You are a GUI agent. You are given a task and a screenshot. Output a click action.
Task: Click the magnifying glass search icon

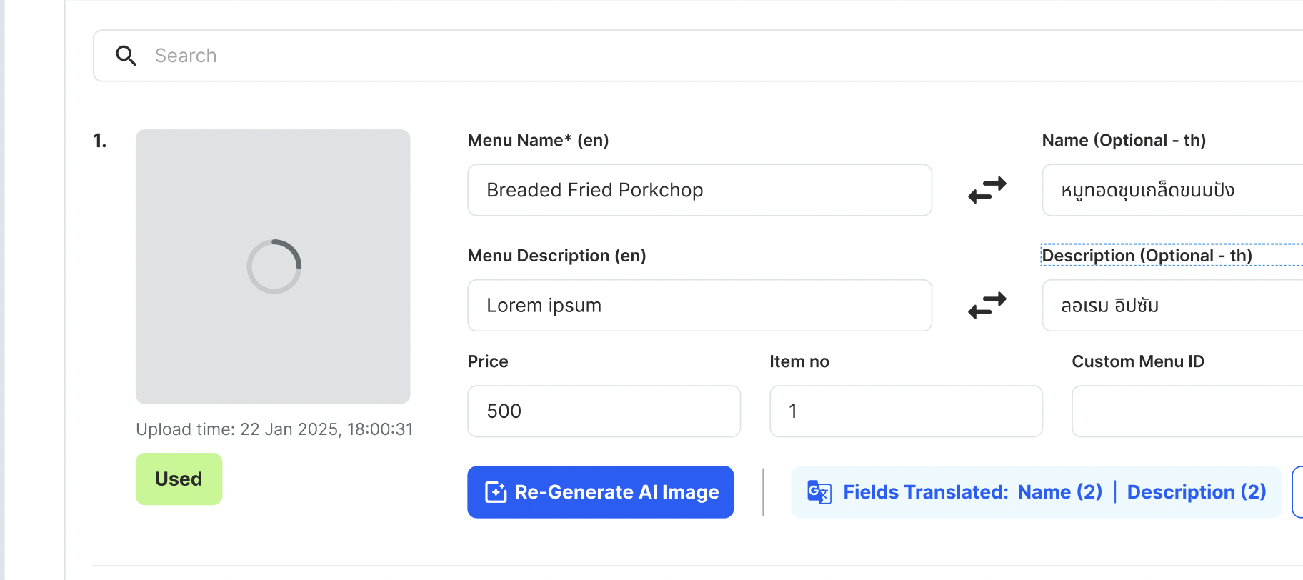126,56
